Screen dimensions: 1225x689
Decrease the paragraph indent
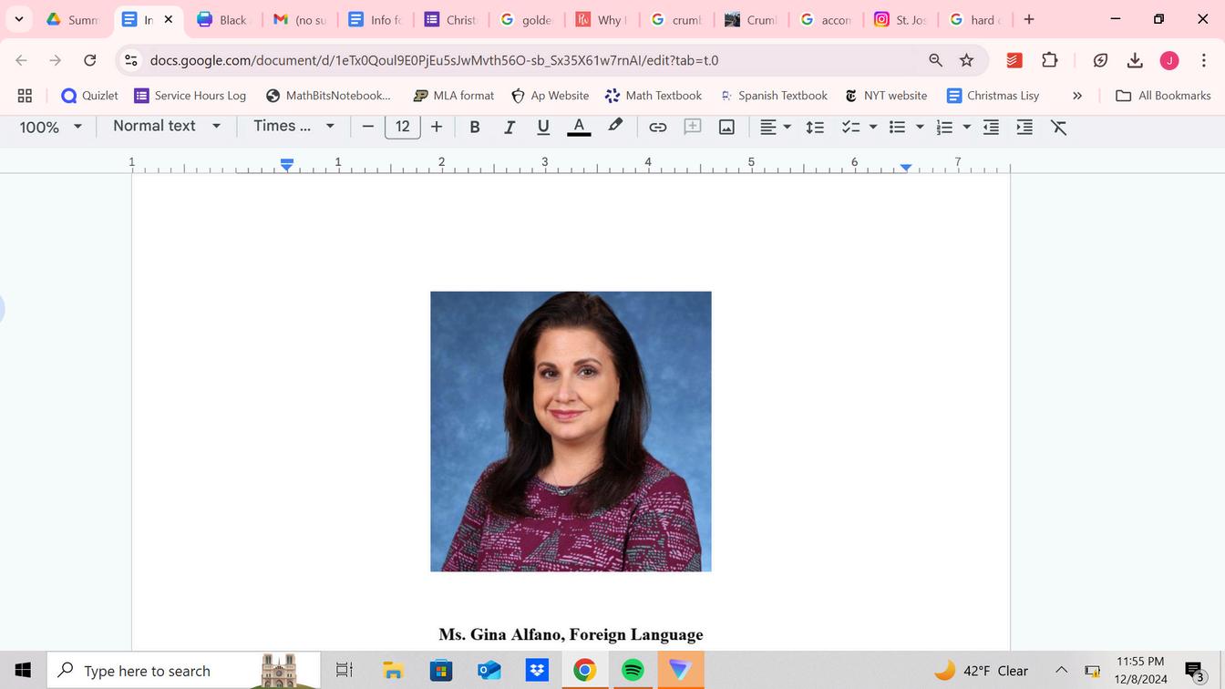tap(991, 127)
